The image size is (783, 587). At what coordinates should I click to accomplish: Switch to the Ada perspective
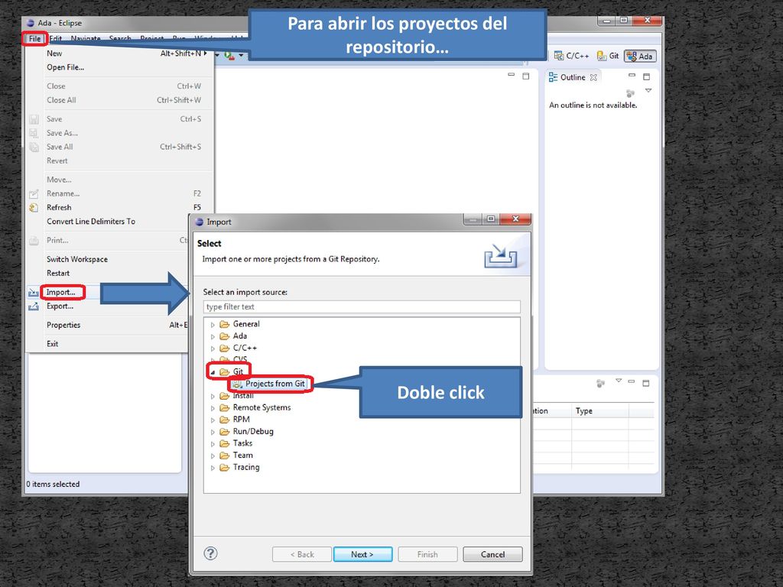(x=640, y=56)
